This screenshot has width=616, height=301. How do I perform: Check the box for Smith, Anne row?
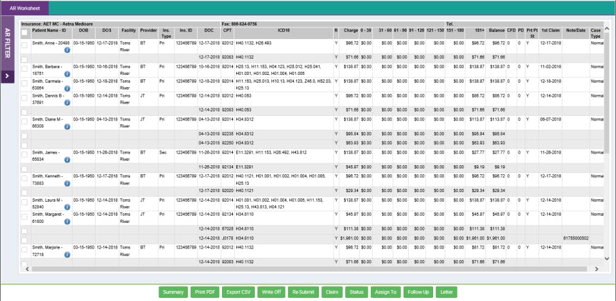[24, 45]
